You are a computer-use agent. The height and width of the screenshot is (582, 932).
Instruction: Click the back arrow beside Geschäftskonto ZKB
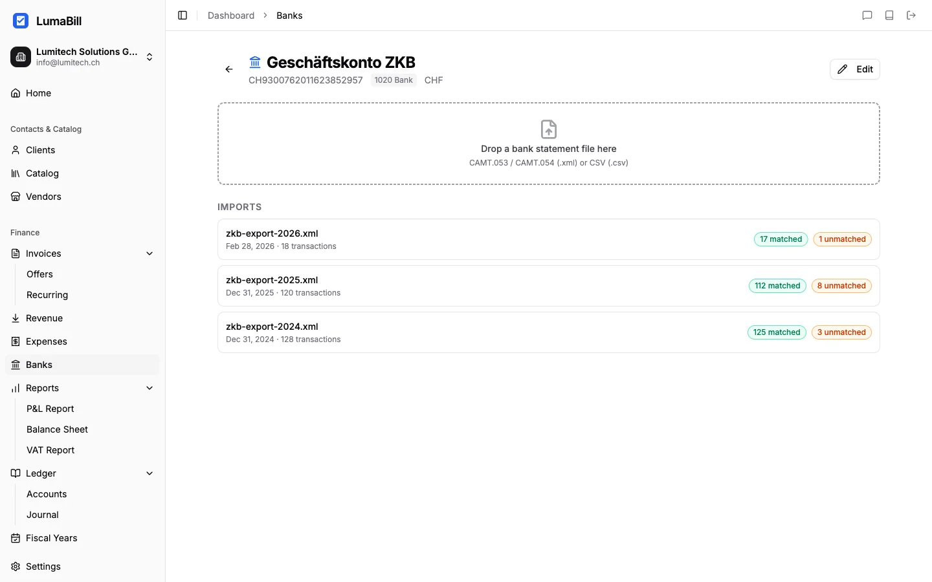pos(229,69)
